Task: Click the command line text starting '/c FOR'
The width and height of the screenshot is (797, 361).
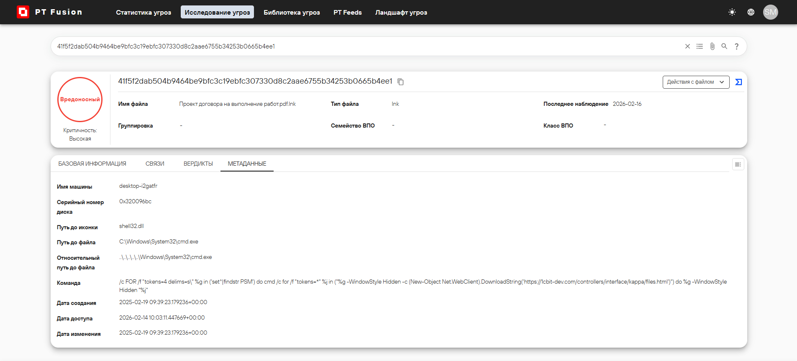Action: point(423,286)
